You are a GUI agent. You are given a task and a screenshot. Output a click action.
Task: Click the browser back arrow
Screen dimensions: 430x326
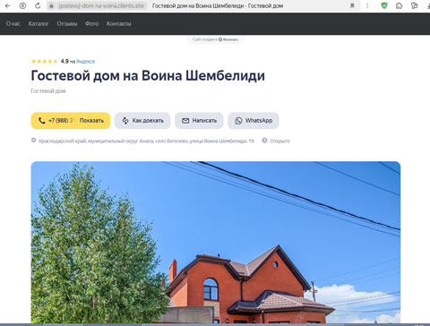tap(8, 5)
